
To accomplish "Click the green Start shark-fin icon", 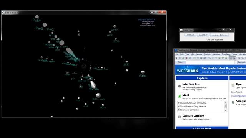I will tap(180, 96).
